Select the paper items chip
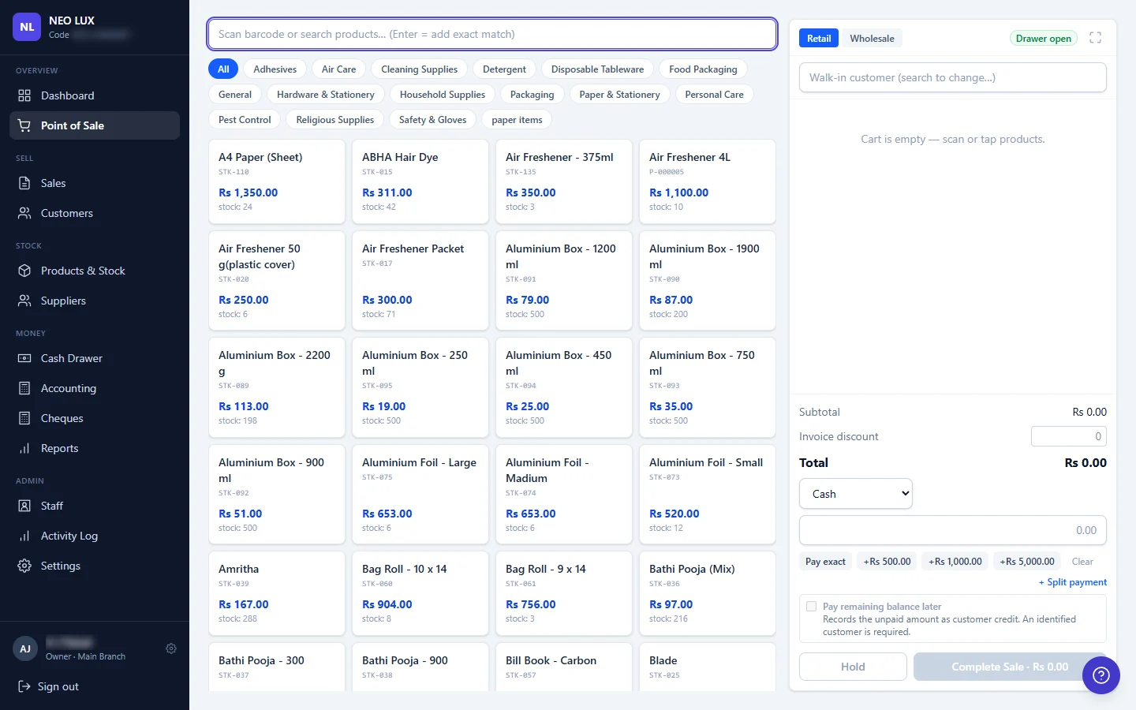 (x=517, y=120)
